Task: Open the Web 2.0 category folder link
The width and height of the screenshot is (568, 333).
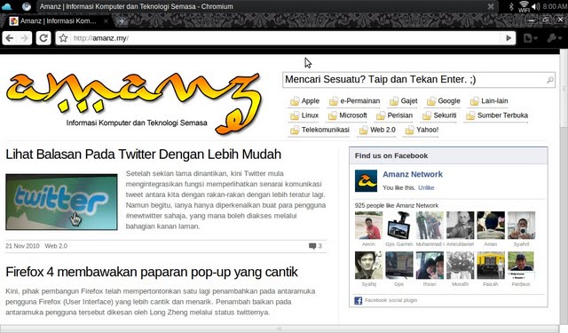Action: click(377, 130)
